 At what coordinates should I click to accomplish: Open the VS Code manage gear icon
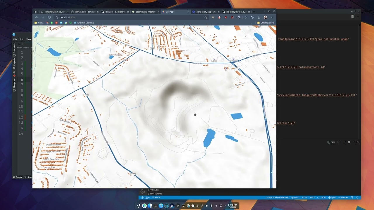(x=143, y=192)
